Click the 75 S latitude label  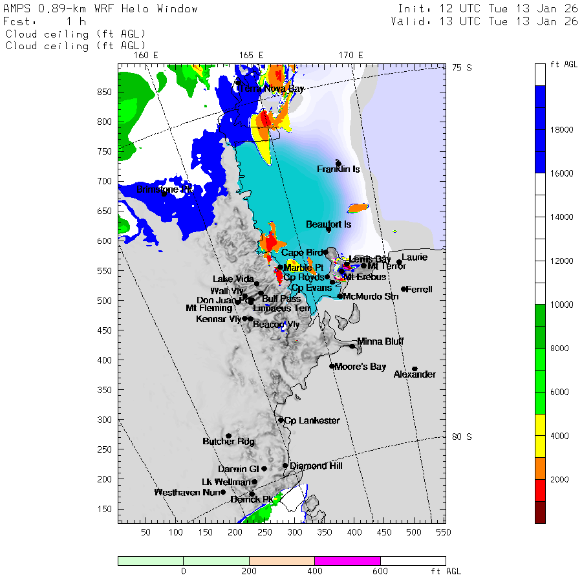click(x=462, y=67)
